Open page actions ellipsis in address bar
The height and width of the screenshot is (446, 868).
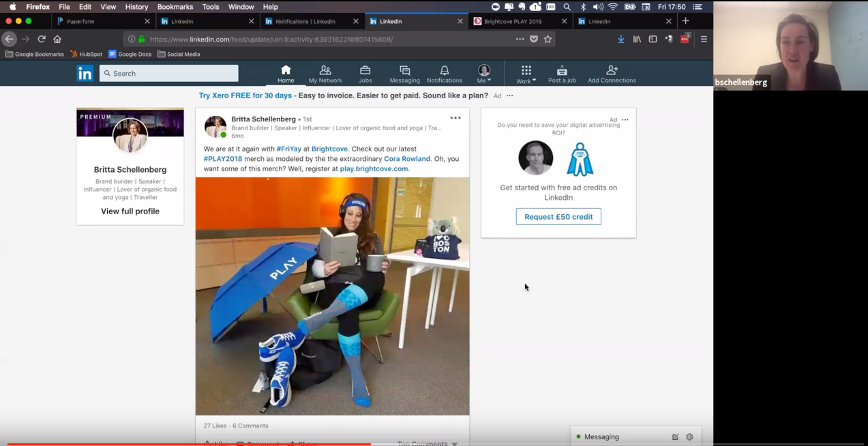(x=520, y=39)
